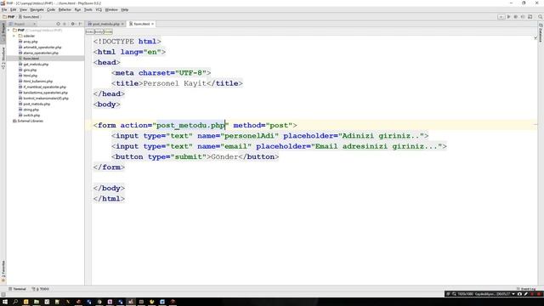Screen dimensions: 544x306
Task: Open the run configuration dropdown
Action: (x=501, y=17)
